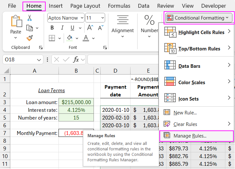Toggle Underline formatting
235x169 pixels.
72,28
